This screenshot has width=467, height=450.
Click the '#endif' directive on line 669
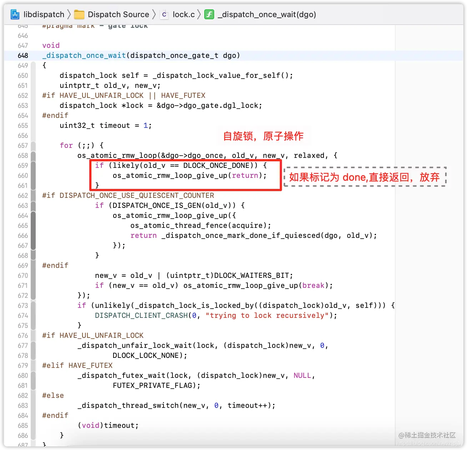coord(55,265)
